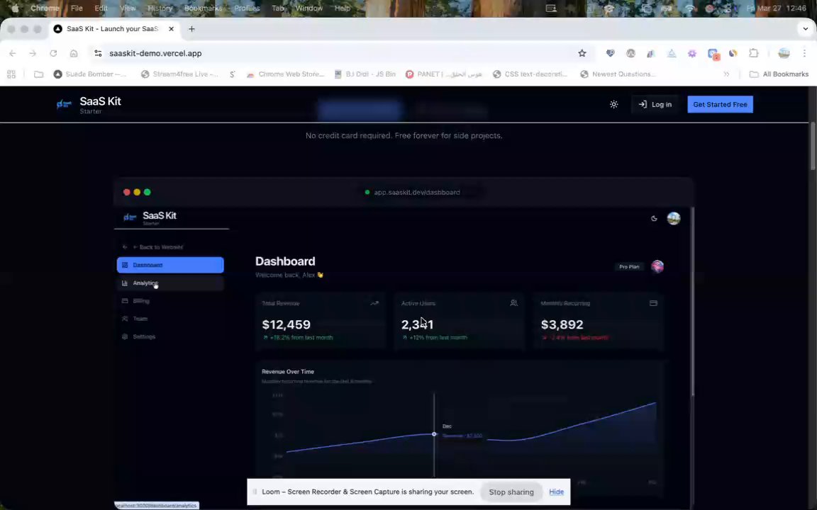Click the Log in button

655,105
